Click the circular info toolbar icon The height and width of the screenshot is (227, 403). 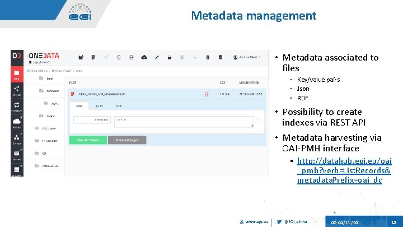pyautogui.click(x=119, y=57)
